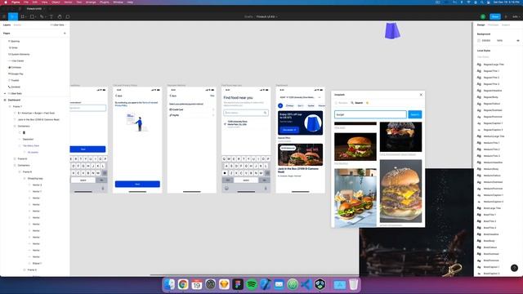Image resolution: width=523 pixels, height=294 pixels.
Task: Collapse the Frame 7 layer
Action: [x=10, y=107]
